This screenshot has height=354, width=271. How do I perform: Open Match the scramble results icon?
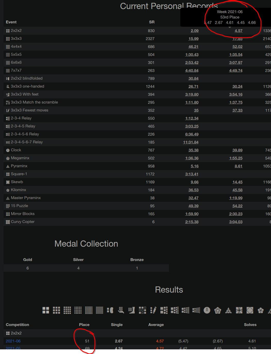tap(142, 310)
